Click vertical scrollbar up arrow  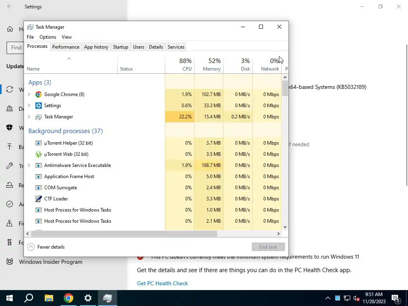pos(285,77)
